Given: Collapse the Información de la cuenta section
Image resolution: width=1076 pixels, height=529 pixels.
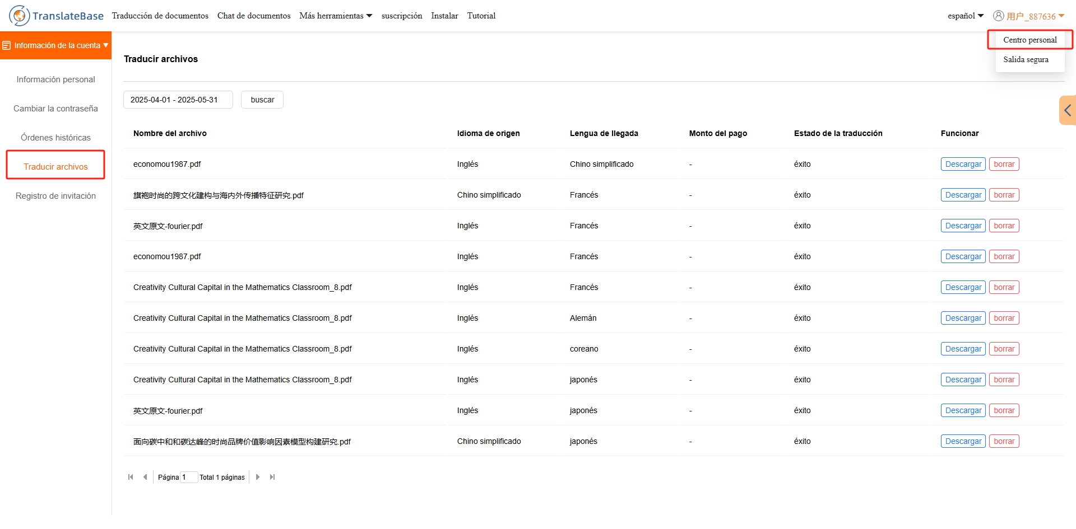Looking at the screenshot, I should tap(55, 45).
